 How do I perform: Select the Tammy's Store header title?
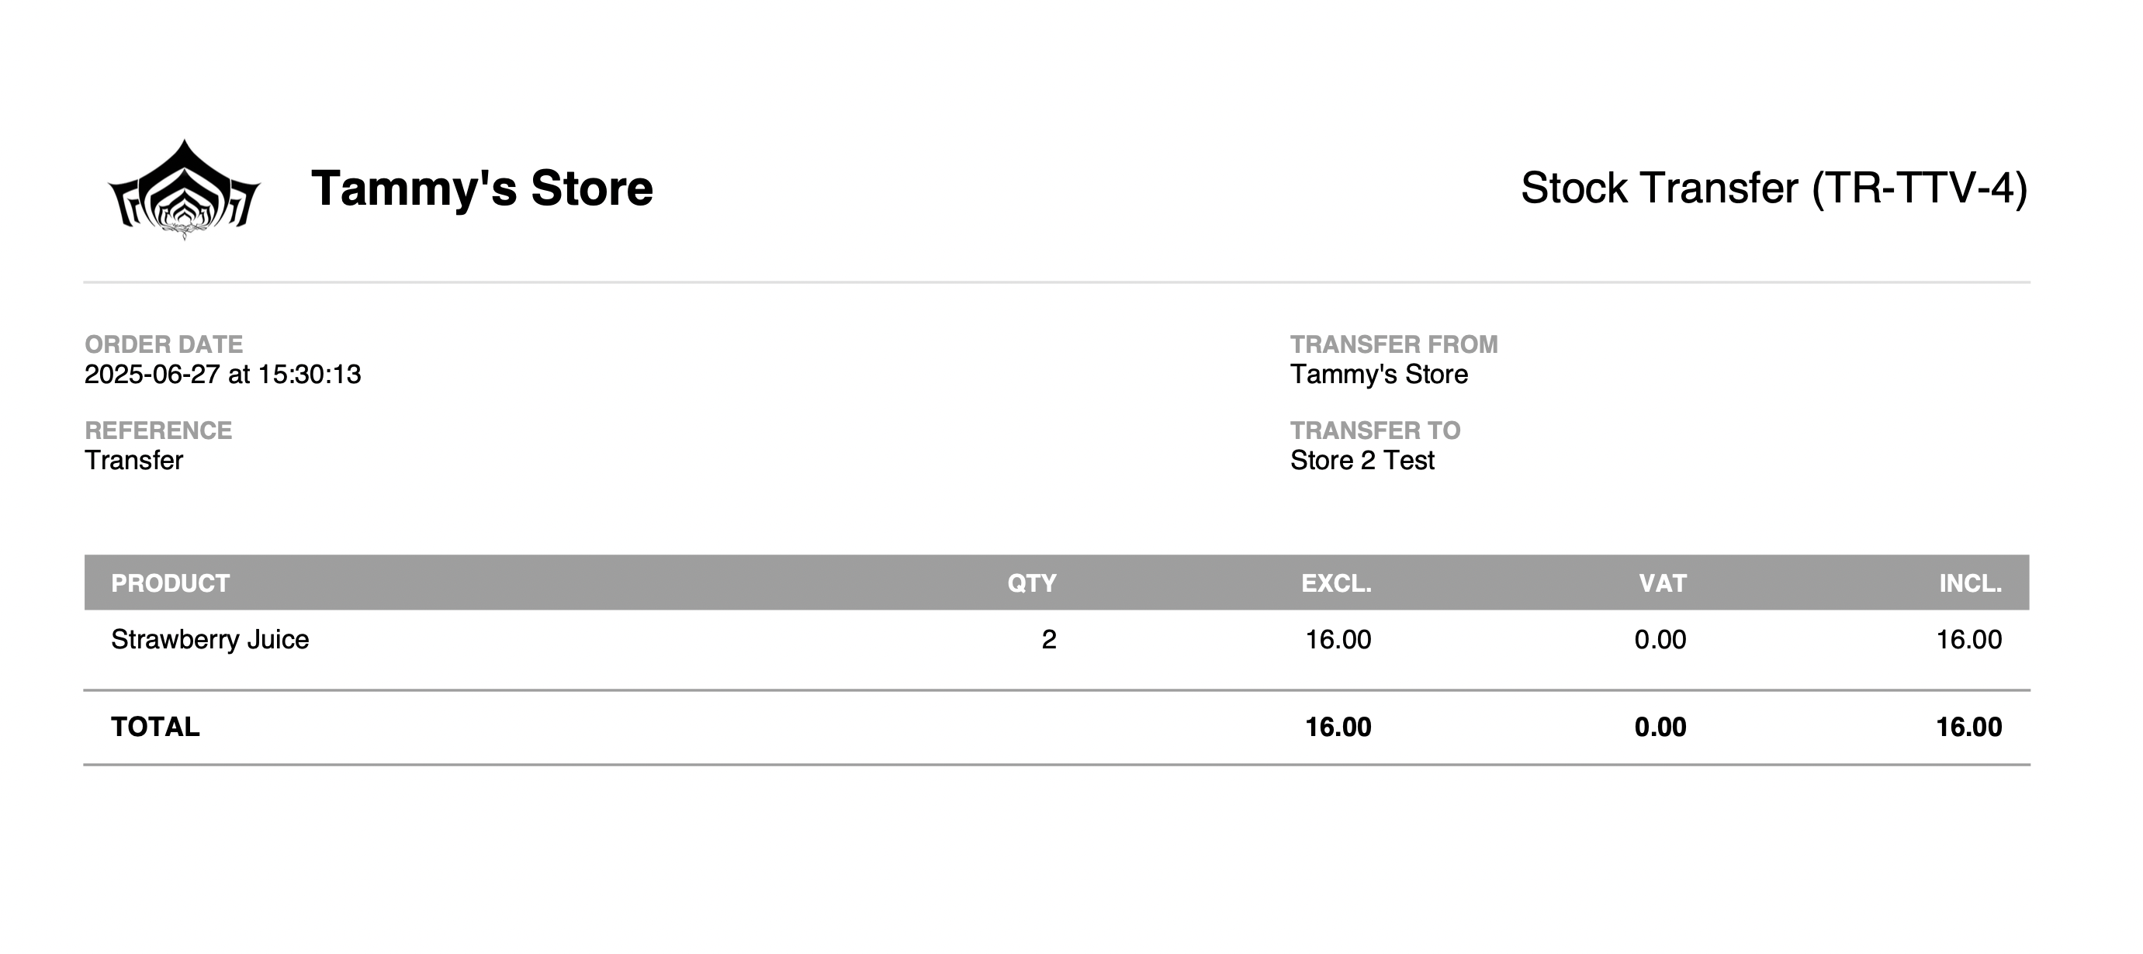[x=482, y=188]
